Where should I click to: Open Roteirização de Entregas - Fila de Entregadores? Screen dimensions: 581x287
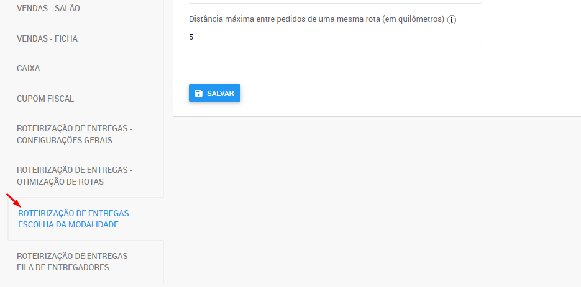point(75,262)
